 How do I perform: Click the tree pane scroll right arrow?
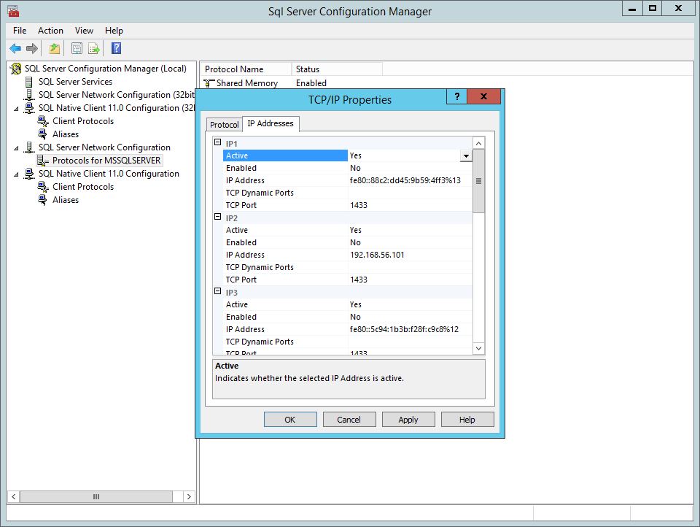190,496
